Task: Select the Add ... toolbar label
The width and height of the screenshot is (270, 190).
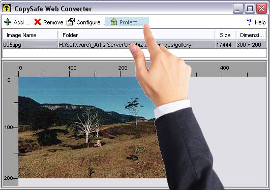Action: 22,22
